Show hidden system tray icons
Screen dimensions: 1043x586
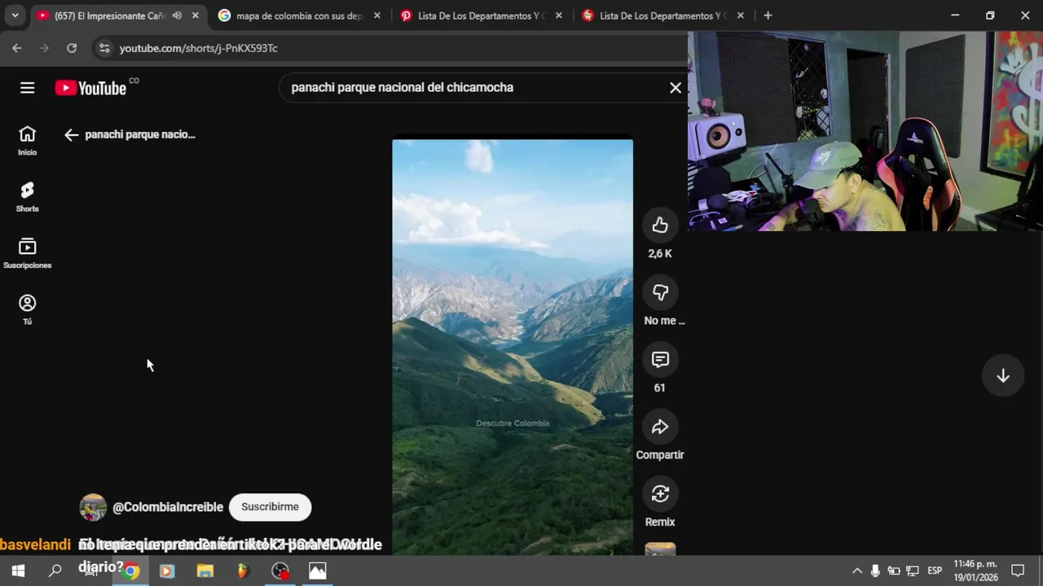(857, 571)
